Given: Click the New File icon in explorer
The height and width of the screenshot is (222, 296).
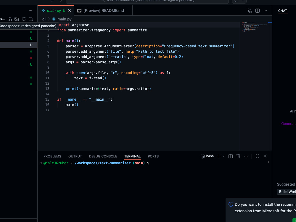Looking at the screenshot, I should pyautogui.click(x=10, y=19).
